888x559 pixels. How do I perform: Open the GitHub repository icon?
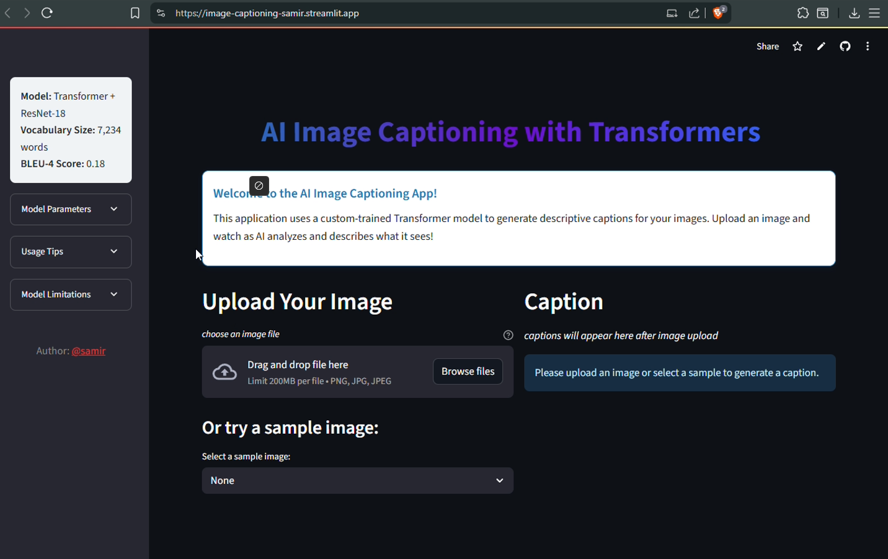coord(845,46)
